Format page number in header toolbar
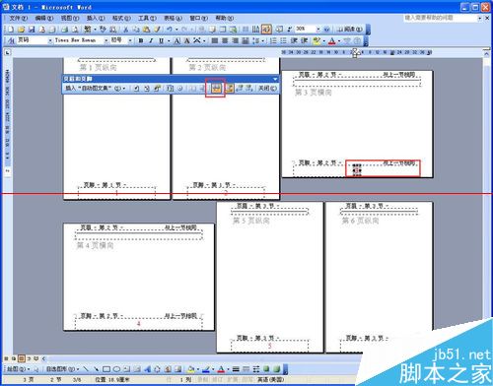The image size is (493, 386). (158, 89)
